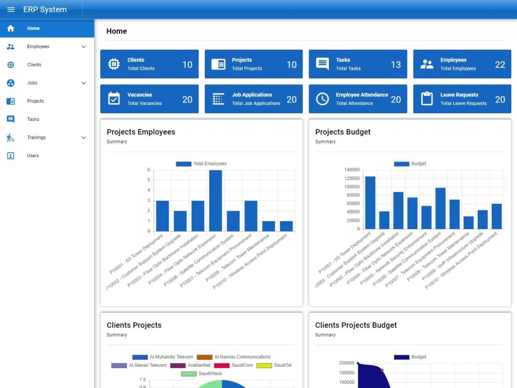The width and height of the screenshot is (517, 388).
Task: Open Users page from sidebar
Action: (47, 155)
